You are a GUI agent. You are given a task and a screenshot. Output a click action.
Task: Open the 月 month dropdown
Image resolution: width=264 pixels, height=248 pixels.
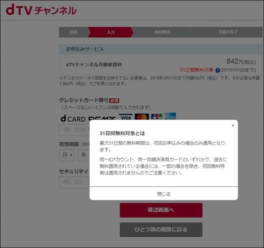pos(67,155)
